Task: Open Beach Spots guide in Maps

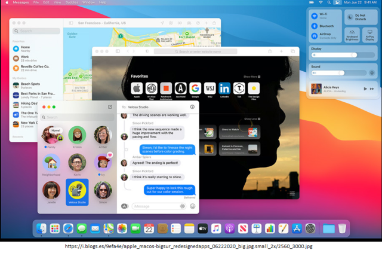Action: pos(36,86)
